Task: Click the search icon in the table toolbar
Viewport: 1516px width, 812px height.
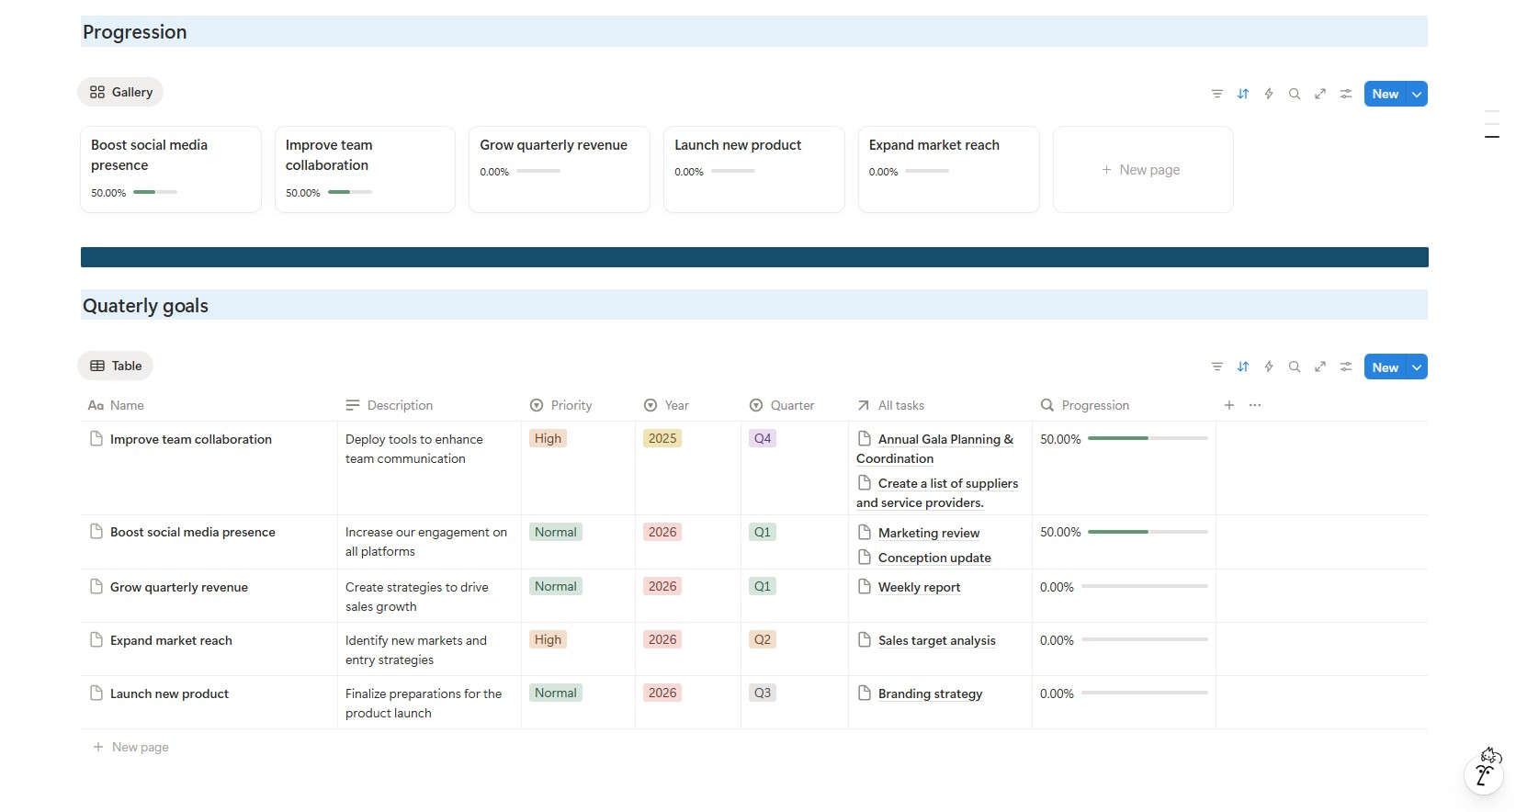Action: click(1294, 367)
